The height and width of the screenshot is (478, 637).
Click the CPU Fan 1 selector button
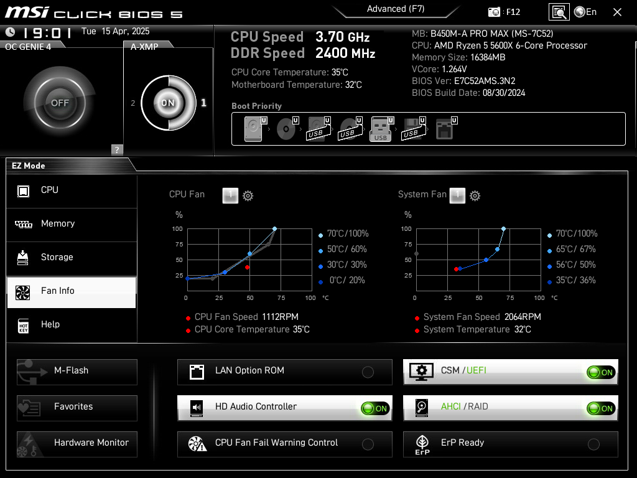pyautogui.click(x=230, y=195)
